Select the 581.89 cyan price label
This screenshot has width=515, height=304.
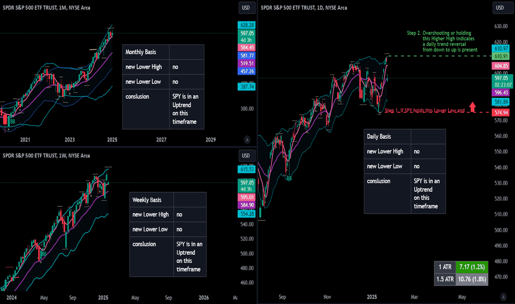pyautogui.click(x=501, y=102)
